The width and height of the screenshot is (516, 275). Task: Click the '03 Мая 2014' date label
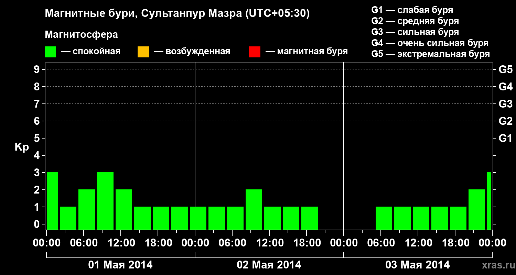pos(418,265)
